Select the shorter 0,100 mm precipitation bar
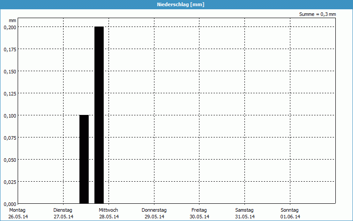Screen dimensions: 353x221 point(84,159)
